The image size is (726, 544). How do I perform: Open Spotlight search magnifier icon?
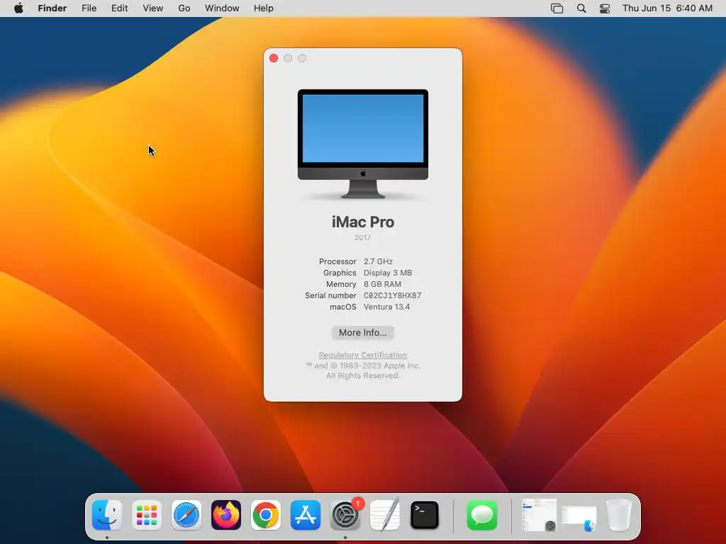tap(581, 8)
